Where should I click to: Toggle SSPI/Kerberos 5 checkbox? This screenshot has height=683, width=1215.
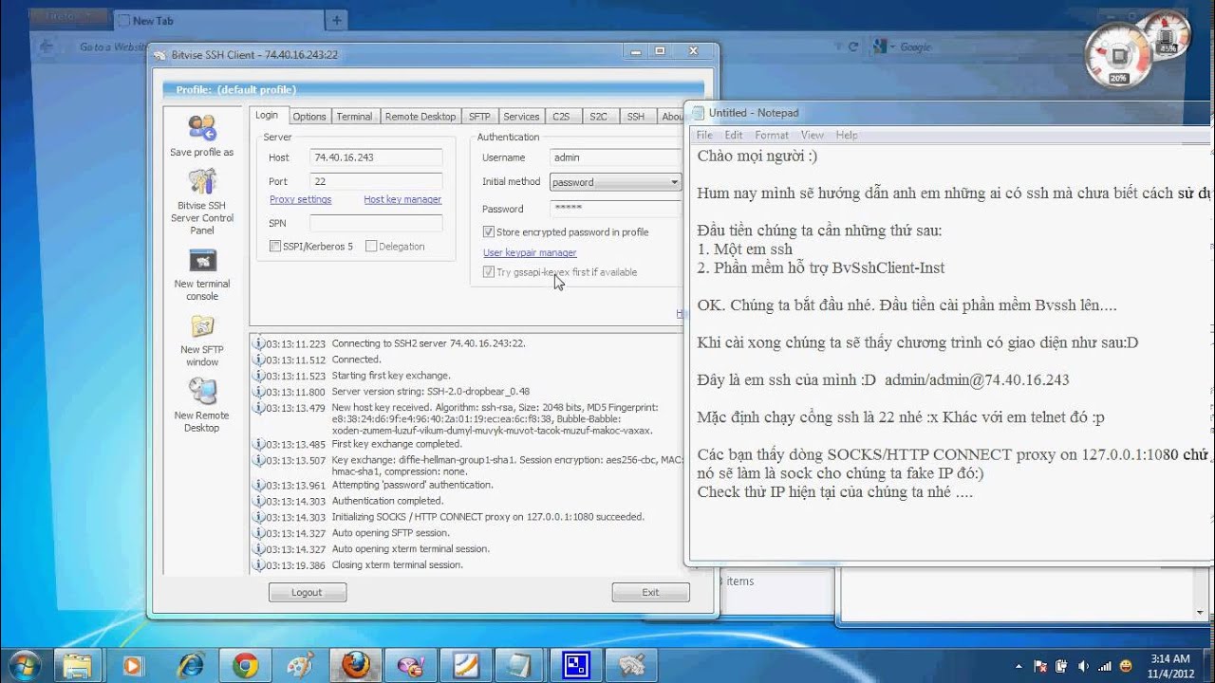[275, 247]
